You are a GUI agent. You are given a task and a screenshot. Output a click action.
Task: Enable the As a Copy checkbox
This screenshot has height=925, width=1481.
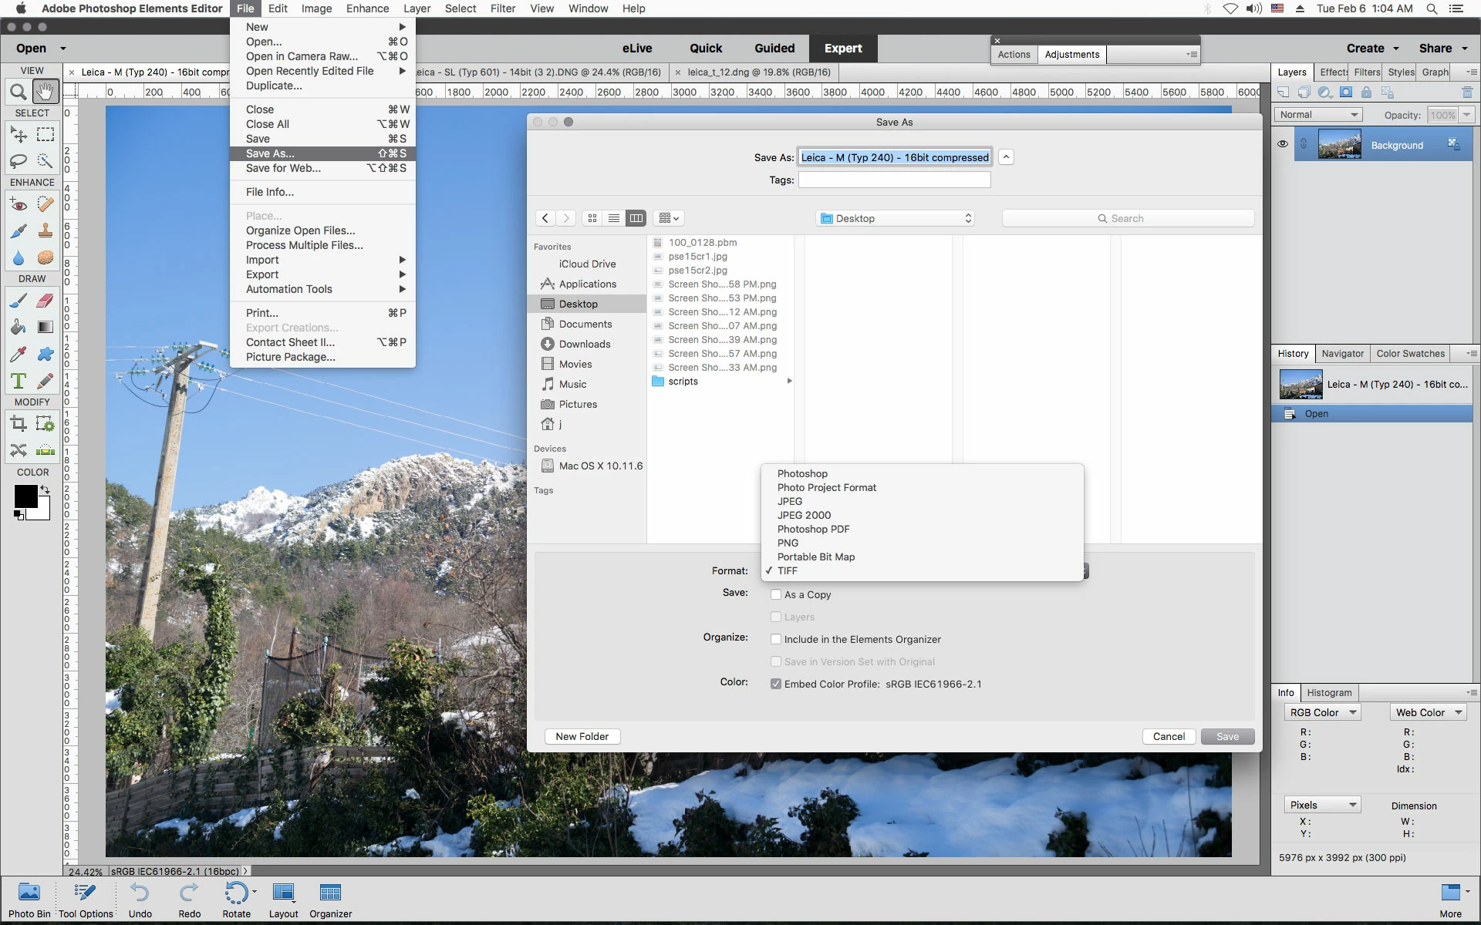tap(776, 594)
